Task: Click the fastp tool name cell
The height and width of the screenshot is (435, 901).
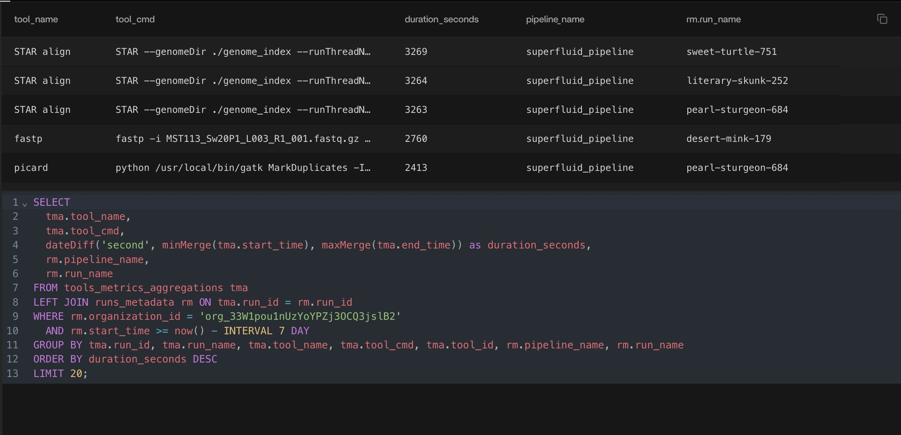Action: pos(28,139)
